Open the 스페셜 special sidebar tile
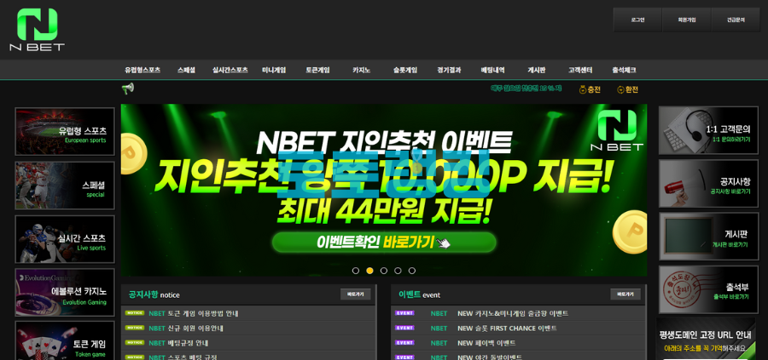 [65, 186]
